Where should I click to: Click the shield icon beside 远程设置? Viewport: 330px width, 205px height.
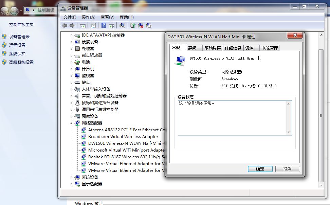4,45
